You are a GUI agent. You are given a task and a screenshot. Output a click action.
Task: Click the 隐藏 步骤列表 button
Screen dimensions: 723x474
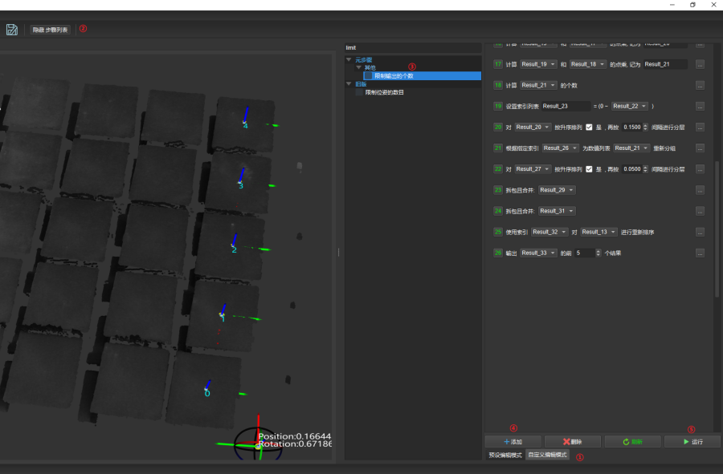[x=50, y=30]
